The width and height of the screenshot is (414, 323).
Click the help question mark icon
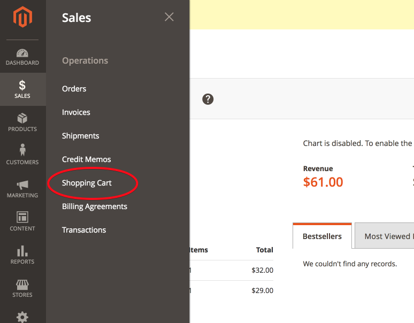coord(208,99)
